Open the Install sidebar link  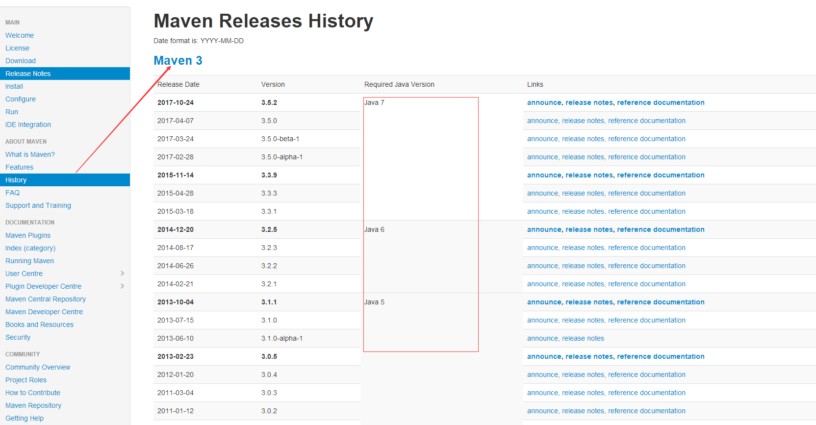coord(14,86)
